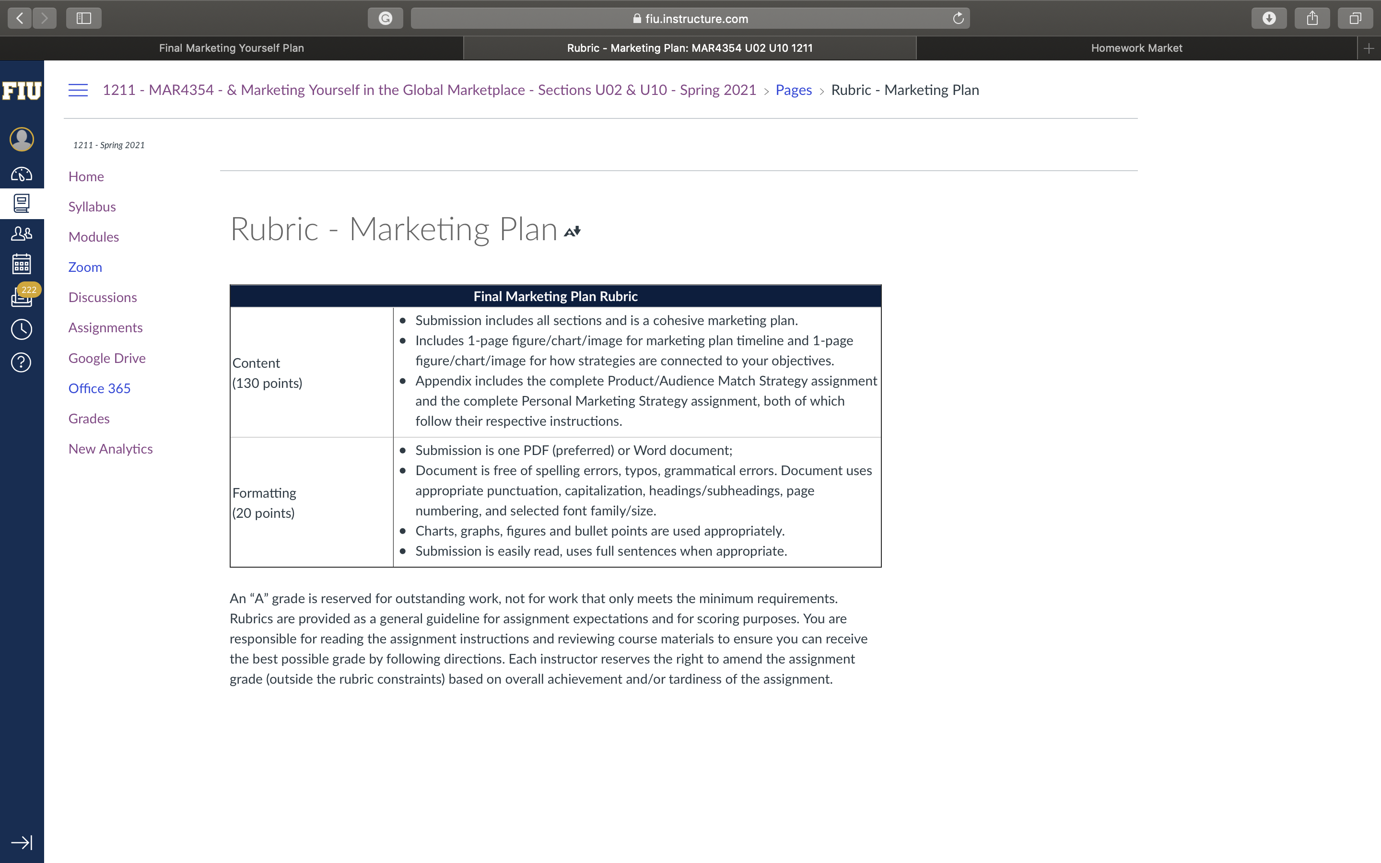This screenshot has width=1381, height=863.
Task: Show the Safari sidebar
Action: tap(84, 18)
